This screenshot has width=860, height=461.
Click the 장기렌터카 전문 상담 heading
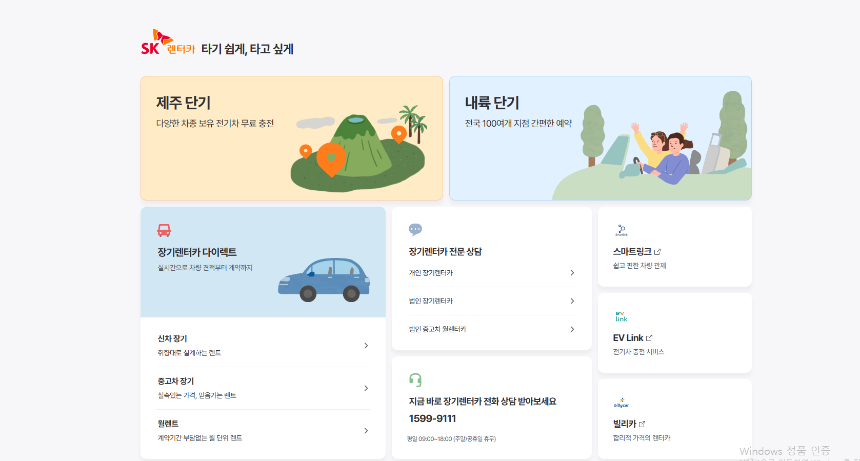point(445,252)
